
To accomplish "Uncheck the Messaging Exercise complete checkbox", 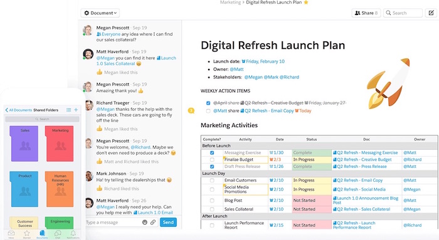I will click(x=212, y=153).
